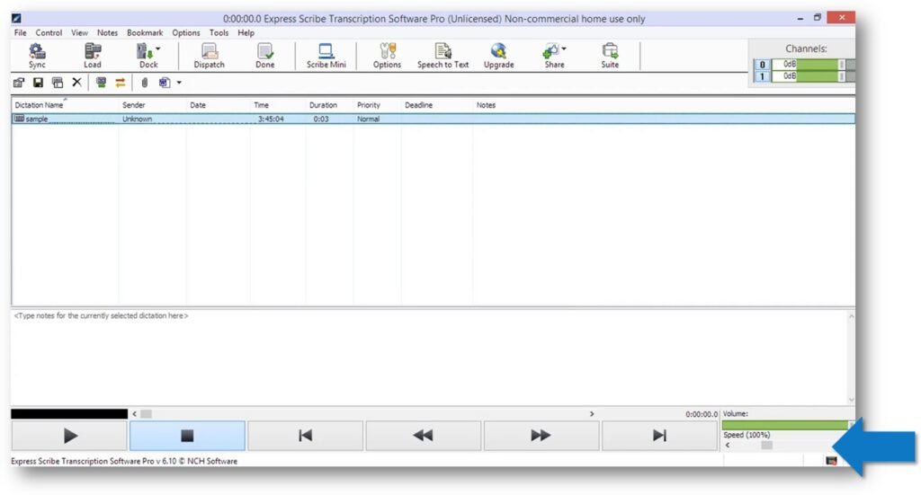
Task: Open the File menu
Action: 20,33
